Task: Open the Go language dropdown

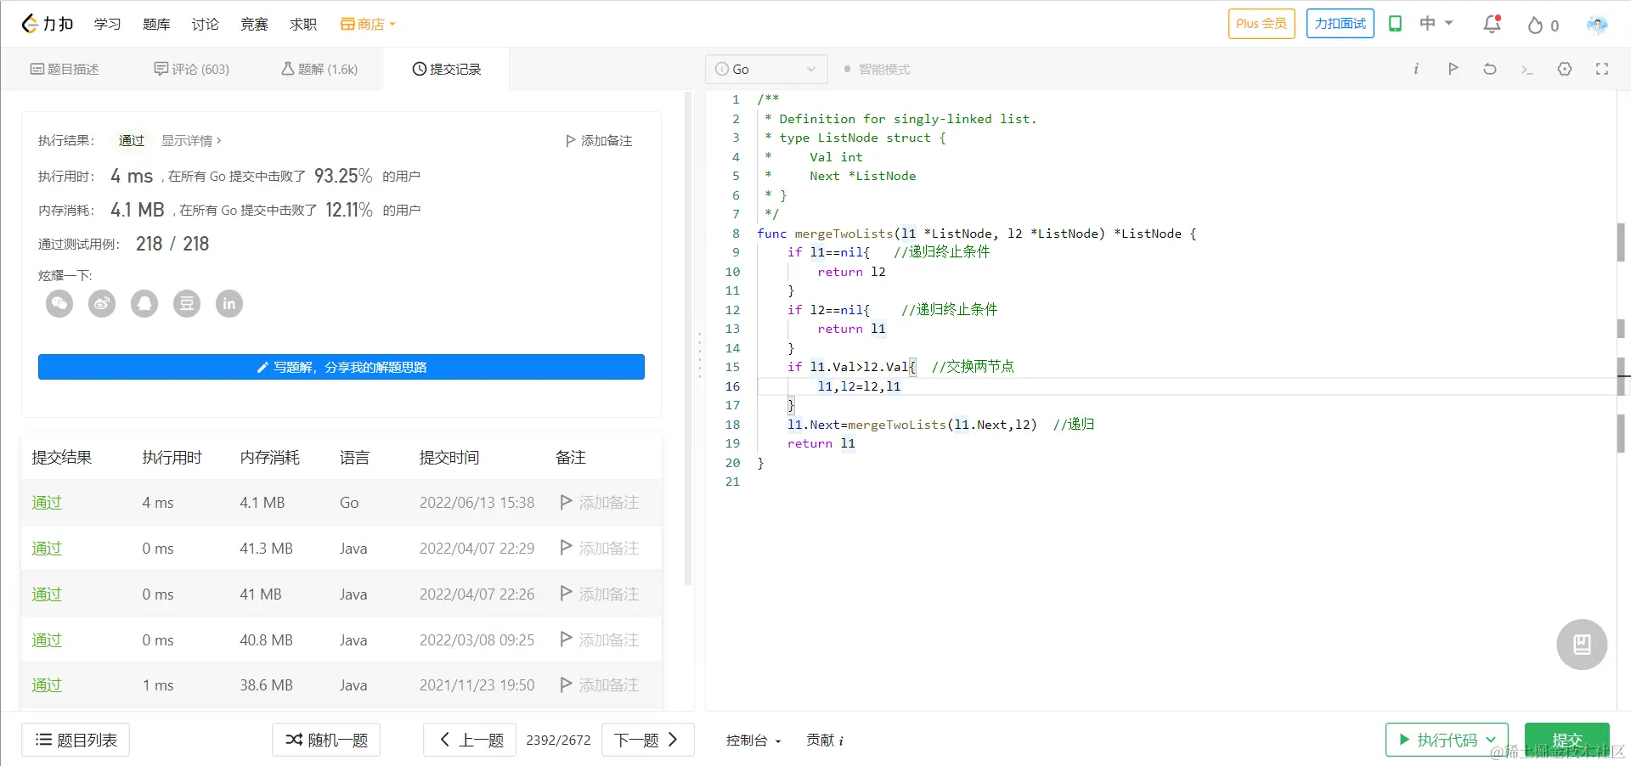Action: point(766,69)
